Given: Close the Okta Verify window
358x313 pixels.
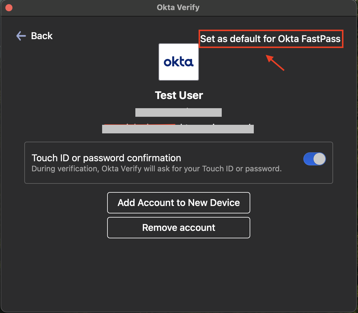Looking at the screenshot, I should (x=9, y=8).
